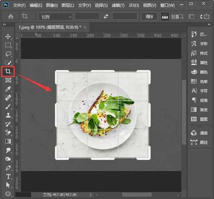Open the 滤镜(T) menu
214x199 pixels.
(x=117, y=5)
